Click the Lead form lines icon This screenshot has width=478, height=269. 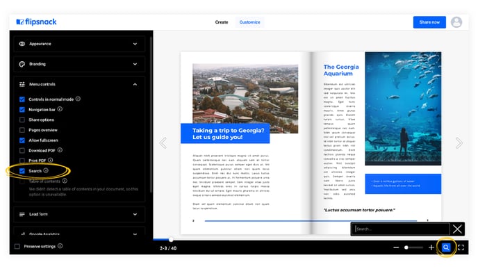coord(22,214)
